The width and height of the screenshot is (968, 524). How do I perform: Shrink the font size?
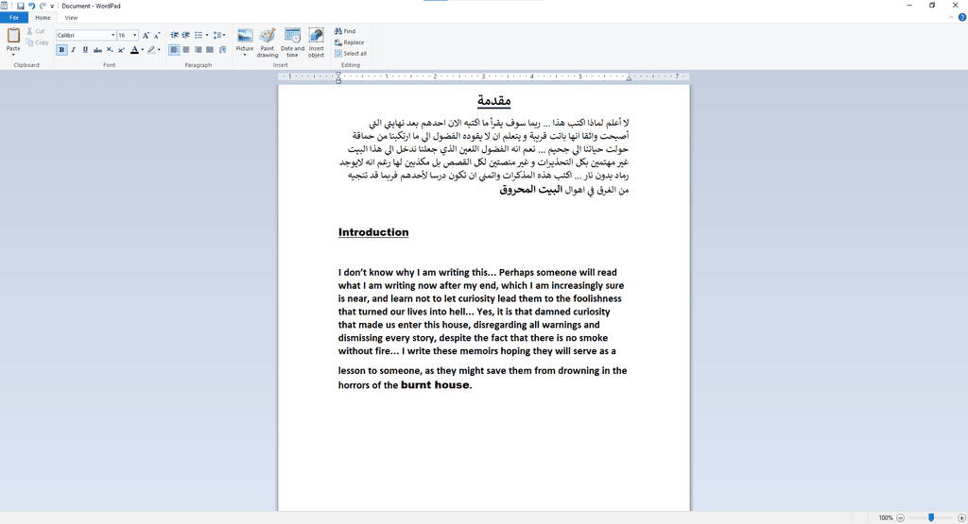(x=157, y=35)
